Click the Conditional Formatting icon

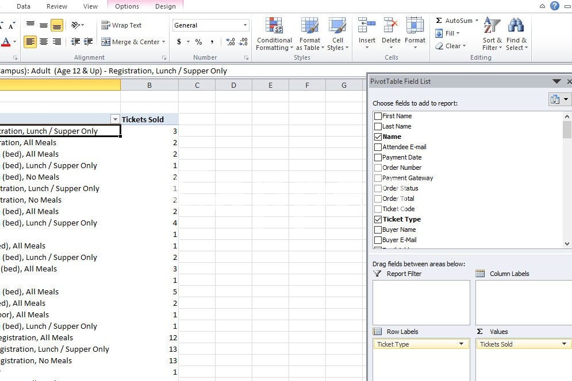point(274,26)
